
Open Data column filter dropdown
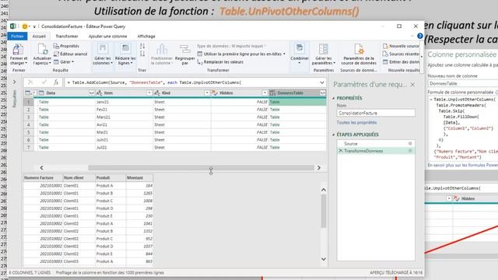(x=92, y=93)
